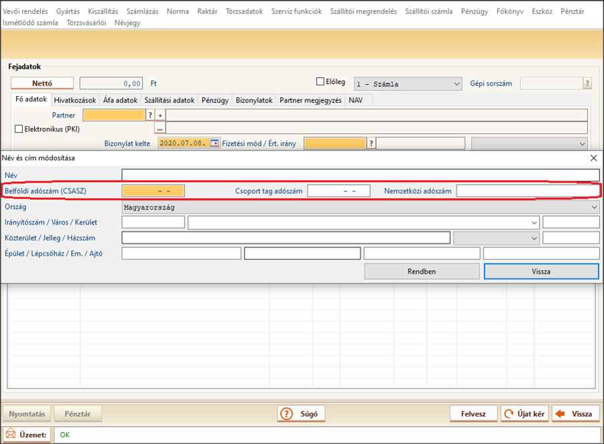This screenshot has width=604, height=444.
Task: Open the Szállítói megrendelés menu
Action: click(x=363, y=11)
